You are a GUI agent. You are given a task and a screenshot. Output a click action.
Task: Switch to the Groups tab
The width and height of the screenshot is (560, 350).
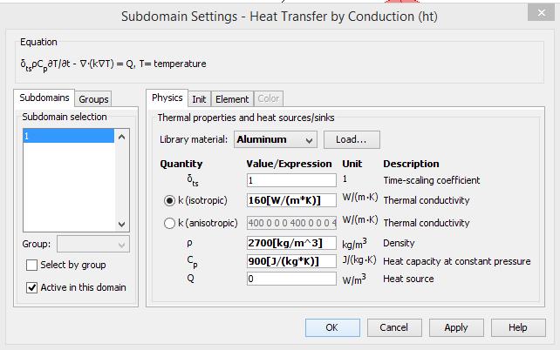pos(94,99)
